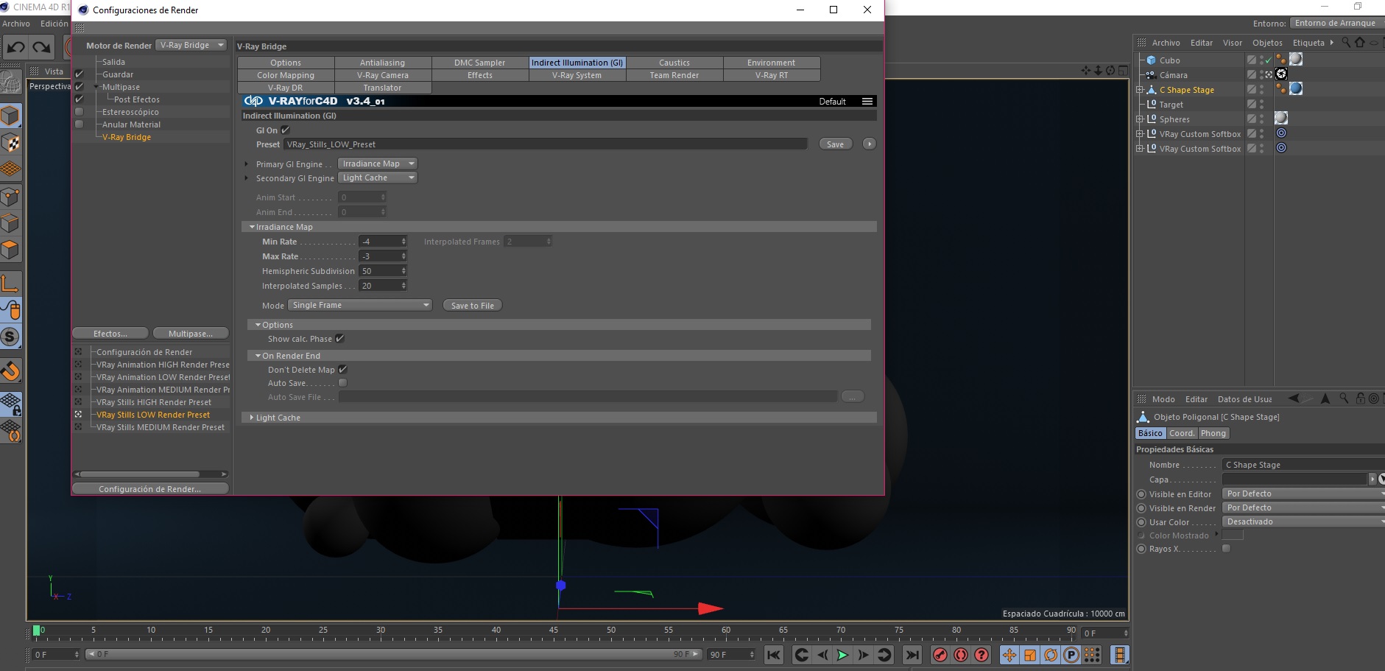The width and height of the screenshot is (1385, 671).
Task: Open the Secondary GI Engine dropdown
Action: 378,178
